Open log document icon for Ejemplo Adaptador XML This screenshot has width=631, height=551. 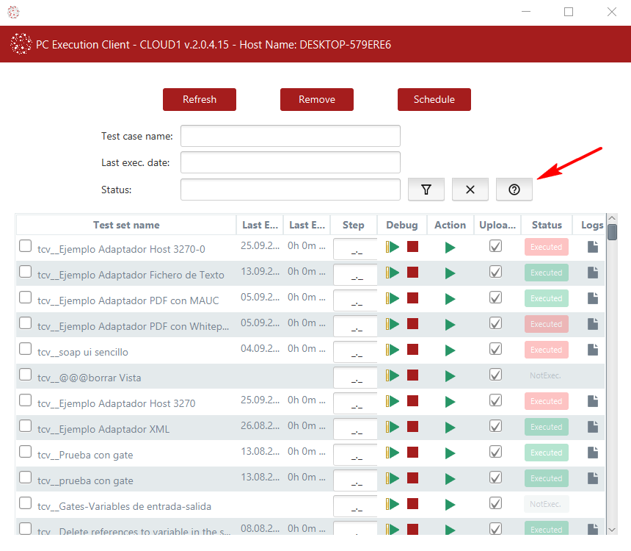(x=593, y=427)
